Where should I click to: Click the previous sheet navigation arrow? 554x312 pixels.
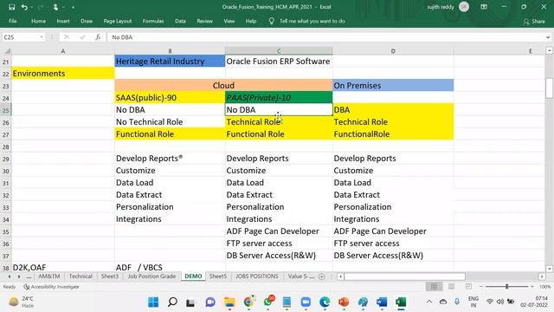point(10,276)
